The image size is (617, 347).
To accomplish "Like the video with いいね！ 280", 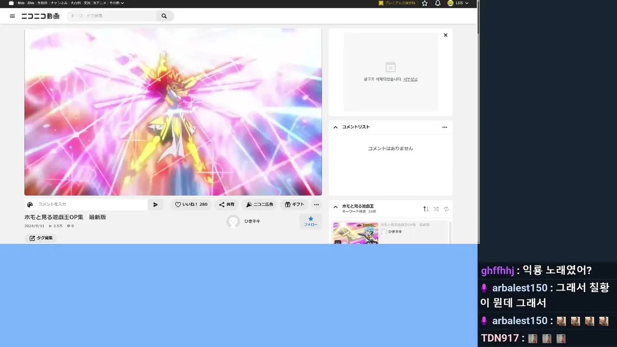I will (x=191, y=204).
